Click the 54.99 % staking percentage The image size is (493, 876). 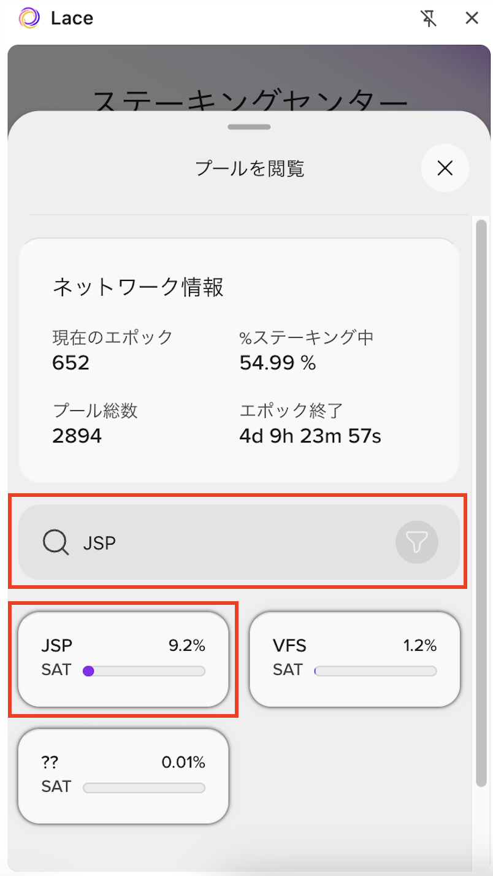click(x=278, y=363)
